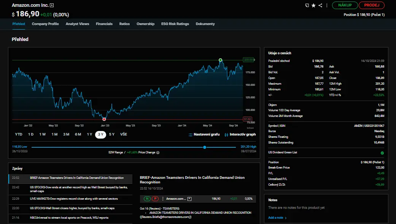Open the Company Profile tab

[x=45, y=24]
